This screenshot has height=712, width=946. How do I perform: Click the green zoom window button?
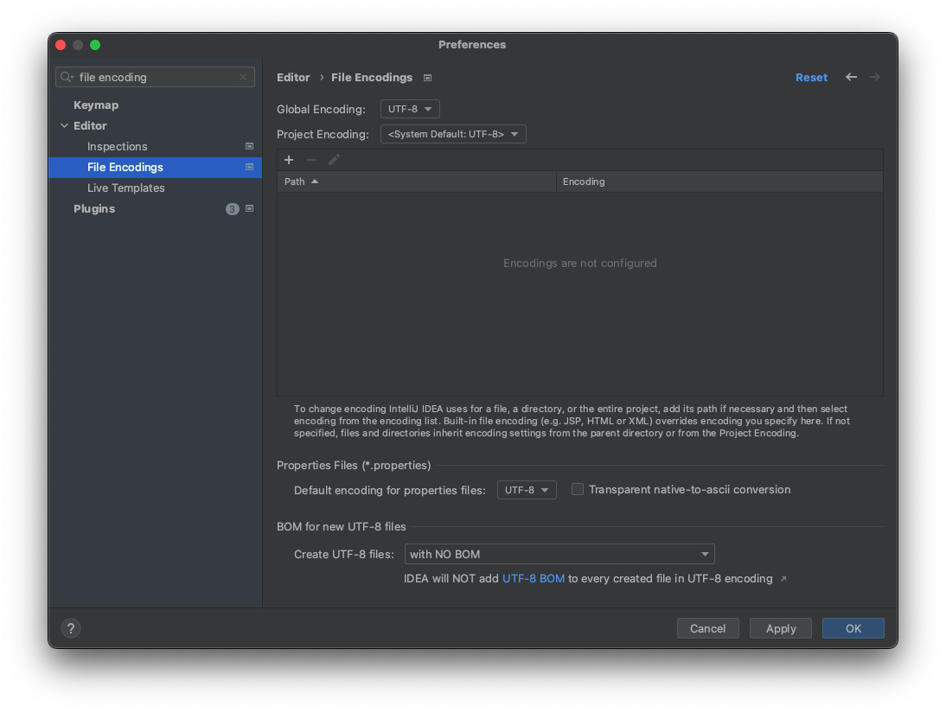tap(95, 45)
